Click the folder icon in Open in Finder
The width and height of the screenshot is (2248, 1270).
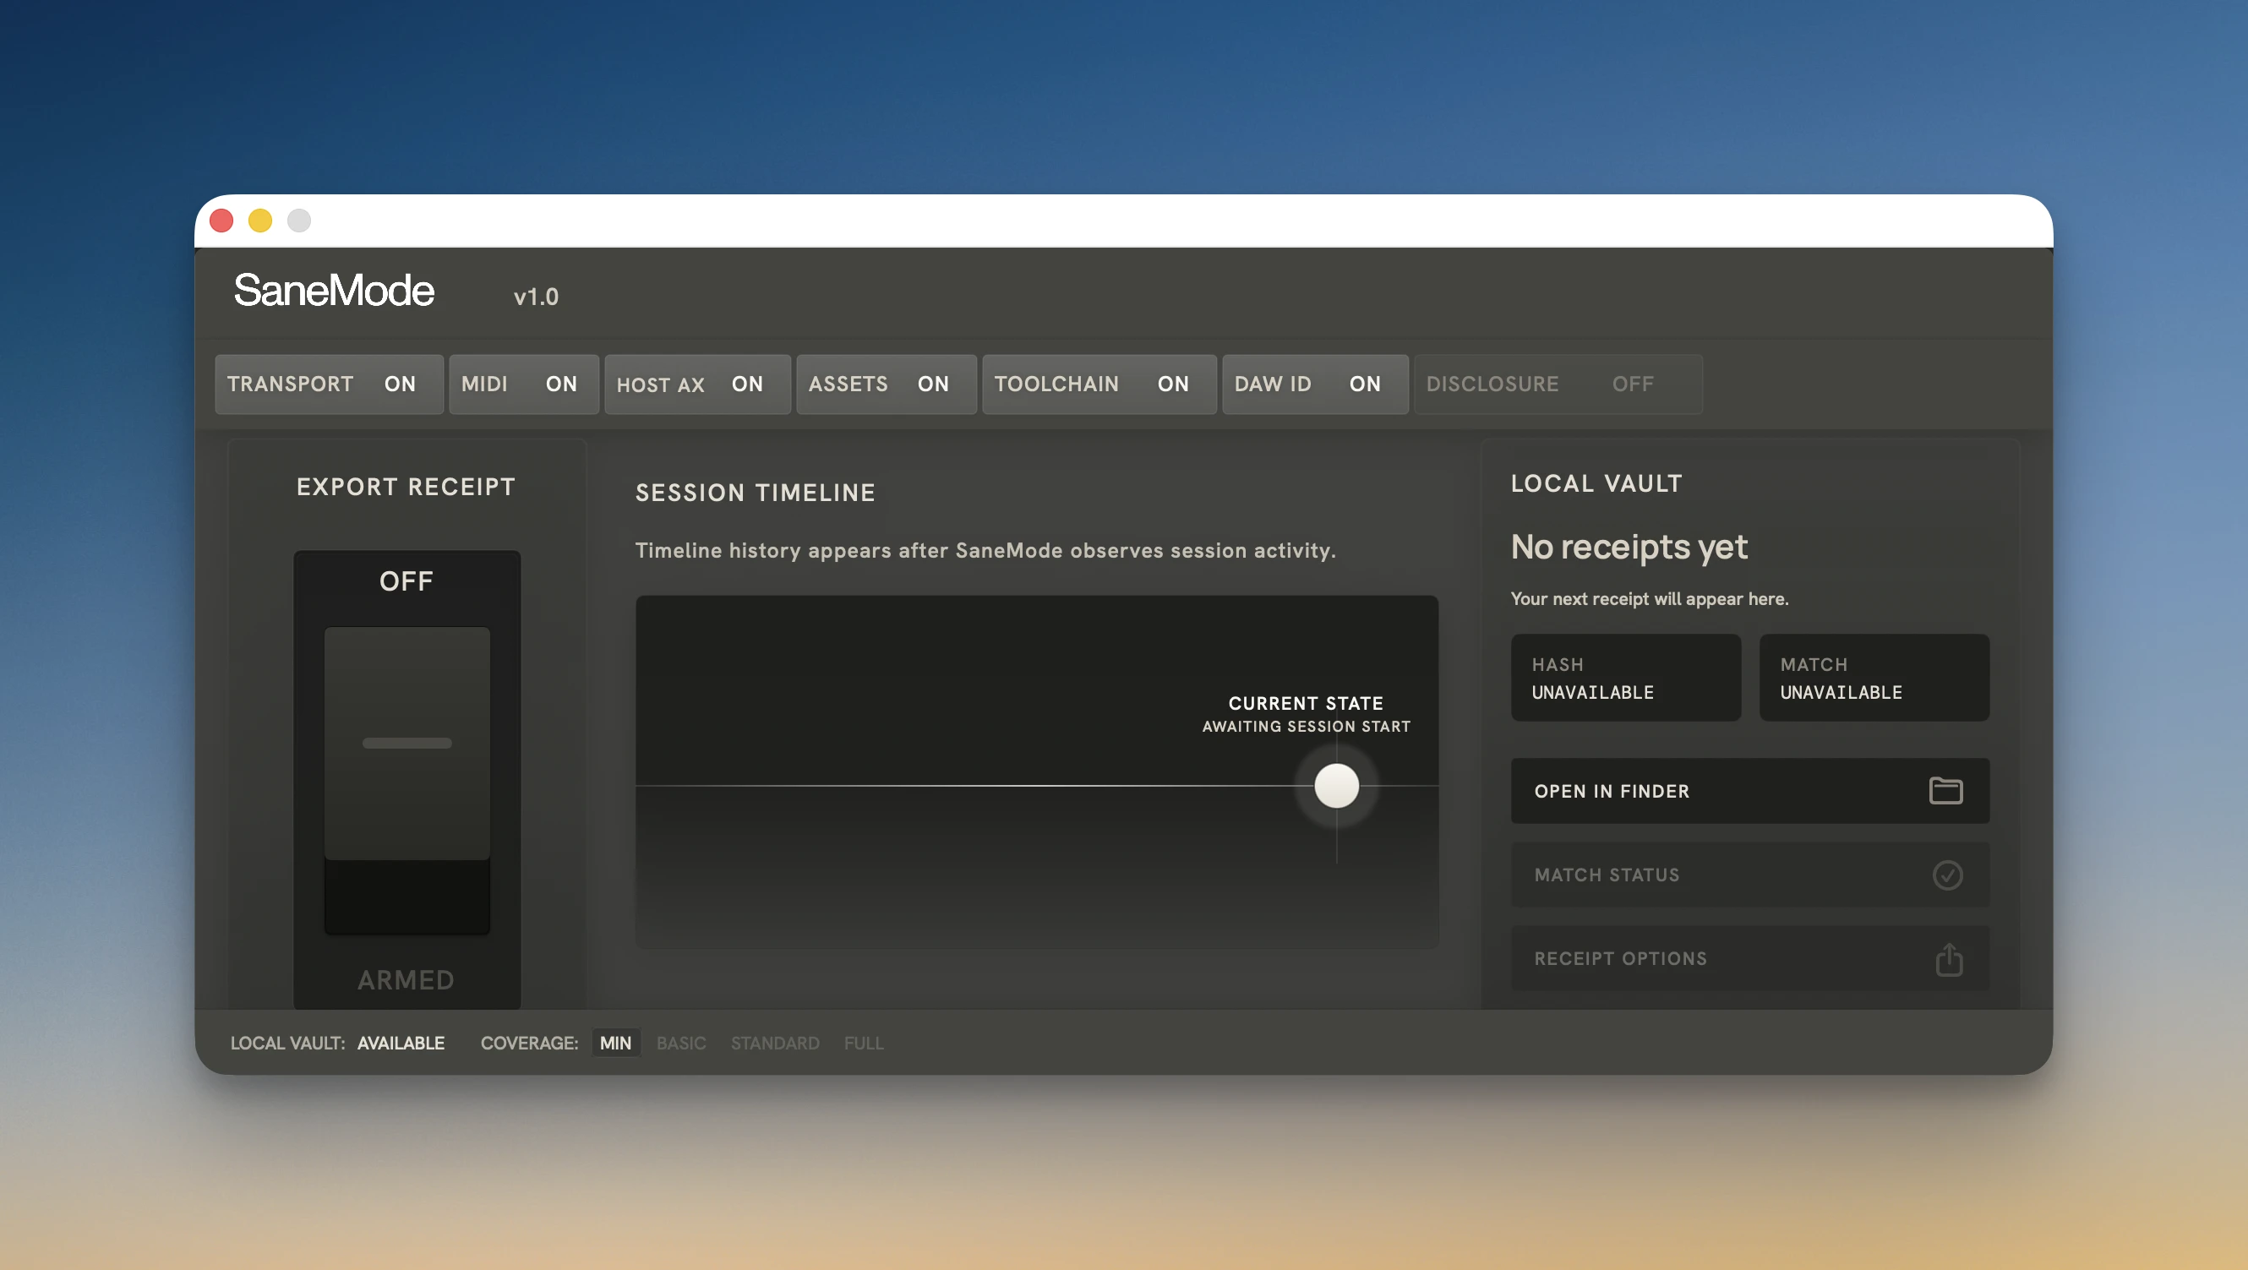click(1945, 790)
